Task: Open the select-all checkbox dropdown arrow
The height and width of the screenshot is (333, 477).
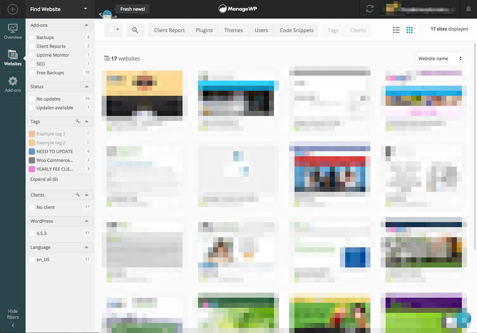Action: coord(117,29)
